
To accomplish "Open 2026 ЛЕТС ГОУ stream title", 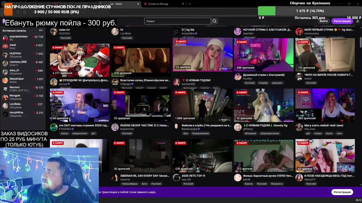I will tap(193, 176).
